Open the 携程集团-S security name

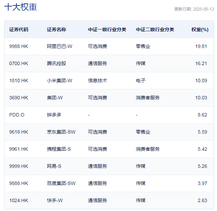pyautogui.click(x=59, y=149)
